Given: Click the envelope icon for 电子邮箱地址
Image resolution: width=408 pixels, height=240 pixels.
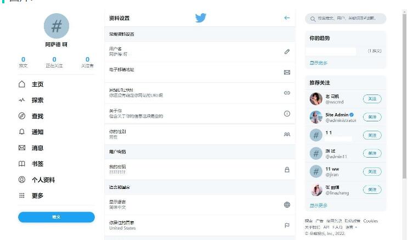Looking at the screenshot, I should (287, 72).
